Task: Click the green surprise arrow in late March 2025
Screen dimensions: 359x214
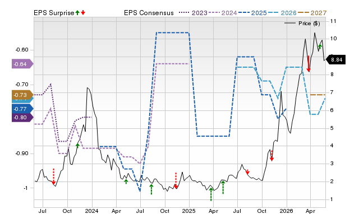Action: [x=211, y=194]
